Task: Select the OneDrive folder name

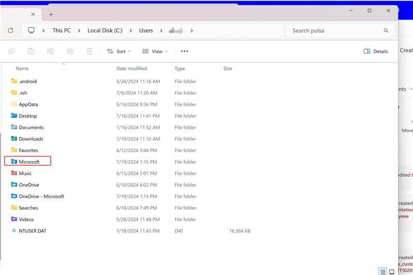Action: 29,185
